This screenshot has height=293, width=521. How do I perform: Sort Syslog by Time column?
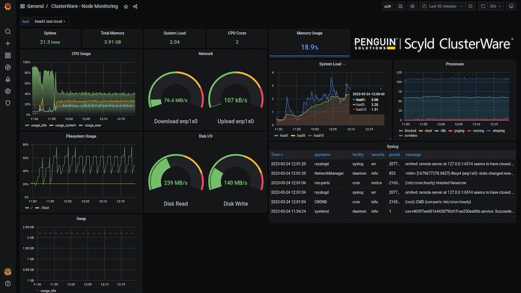coord(277,155)
